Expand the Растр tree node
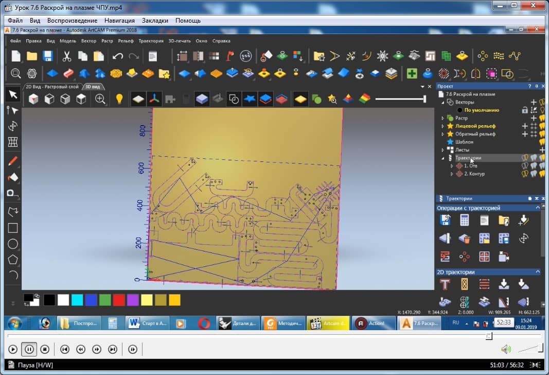549x375 pixels. (x=442, y=118)
